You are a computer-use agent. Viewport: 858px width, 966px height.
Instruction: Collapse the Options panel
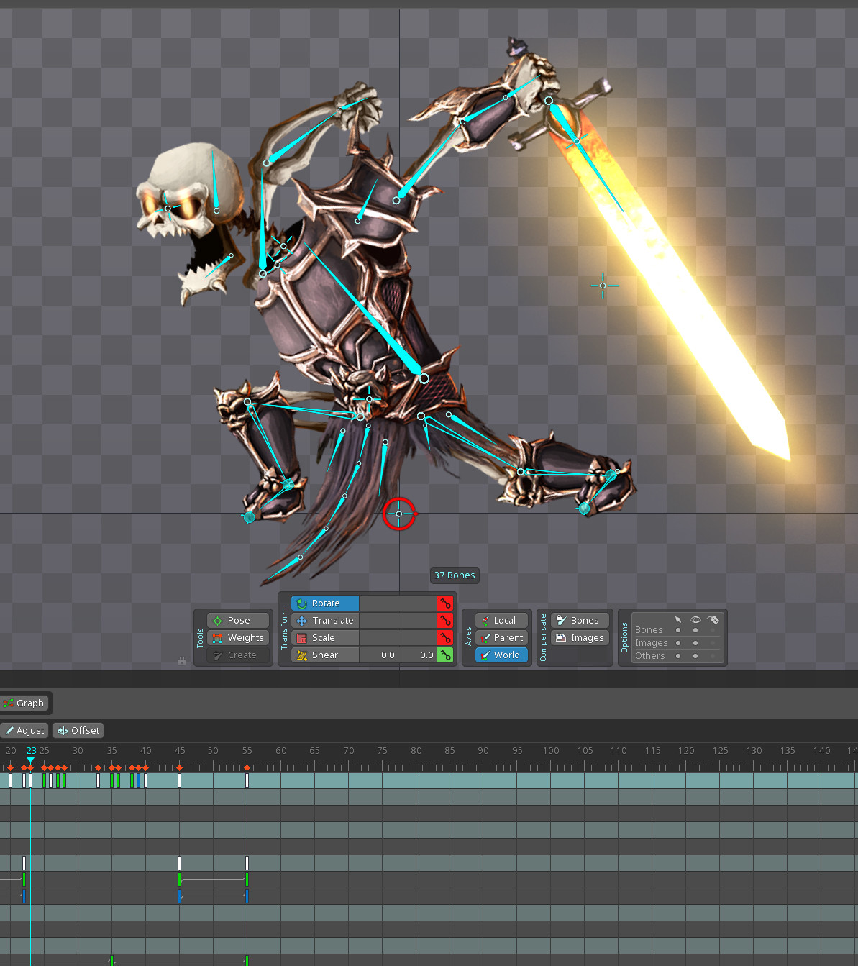[x=624, y=637]
